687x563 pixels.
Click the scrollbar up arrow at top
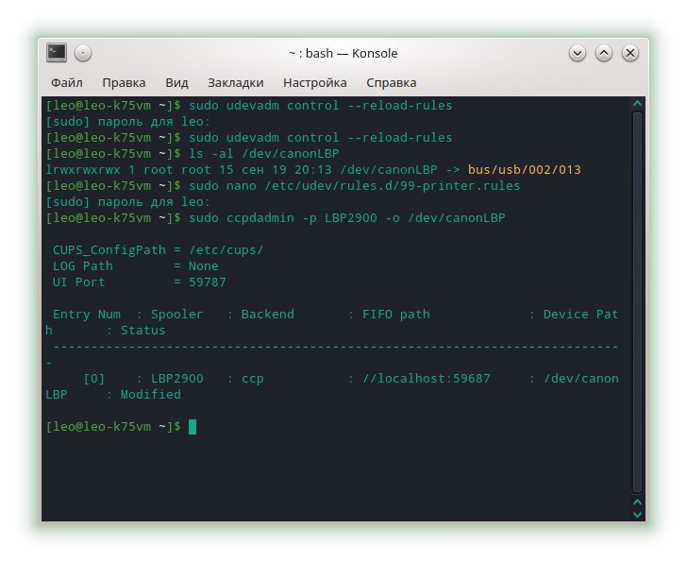pyautogui.click(x=638, y=104)
